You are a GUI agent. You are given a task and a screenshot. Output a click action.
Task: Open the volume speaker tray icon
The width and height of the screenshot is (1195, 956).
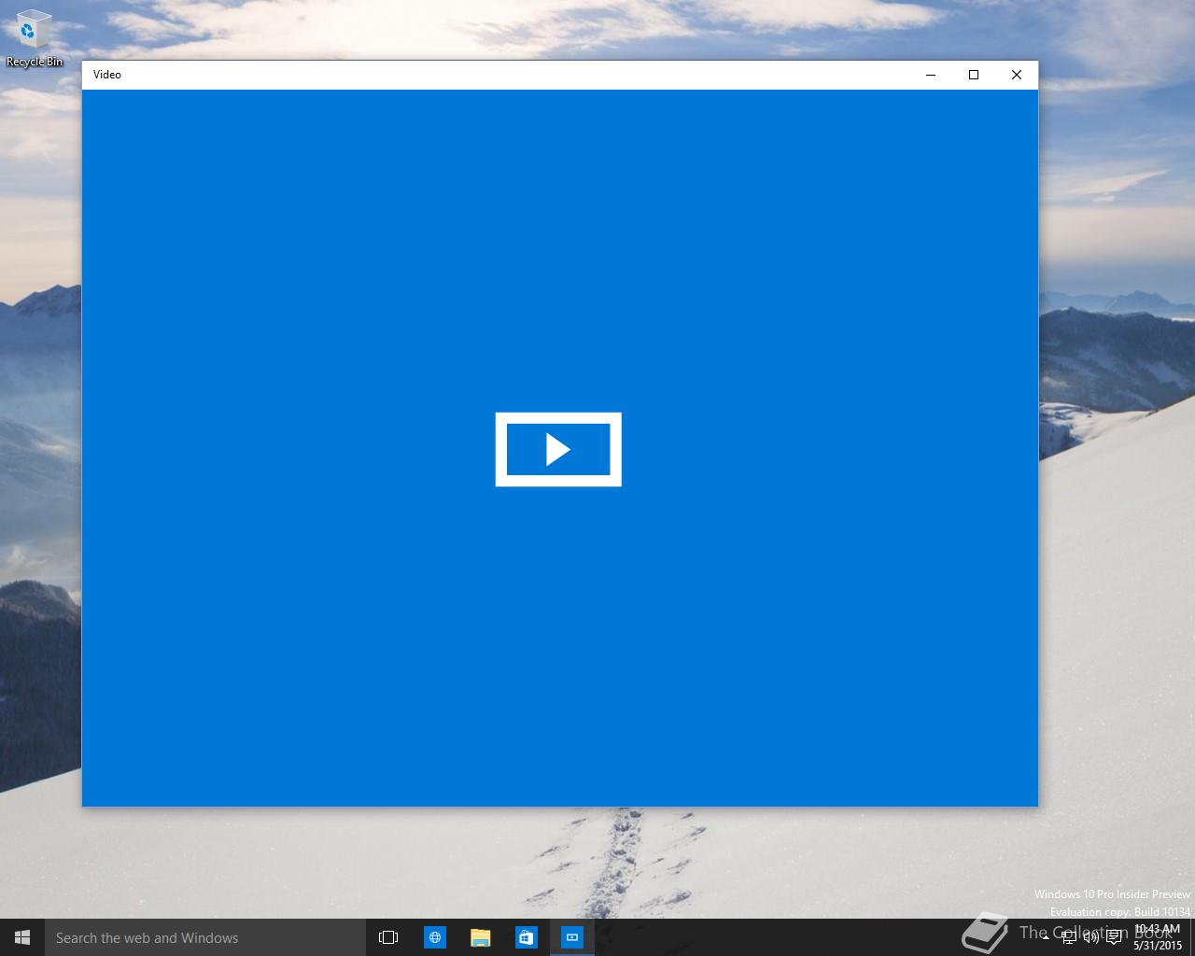(x=1090, y=937)
